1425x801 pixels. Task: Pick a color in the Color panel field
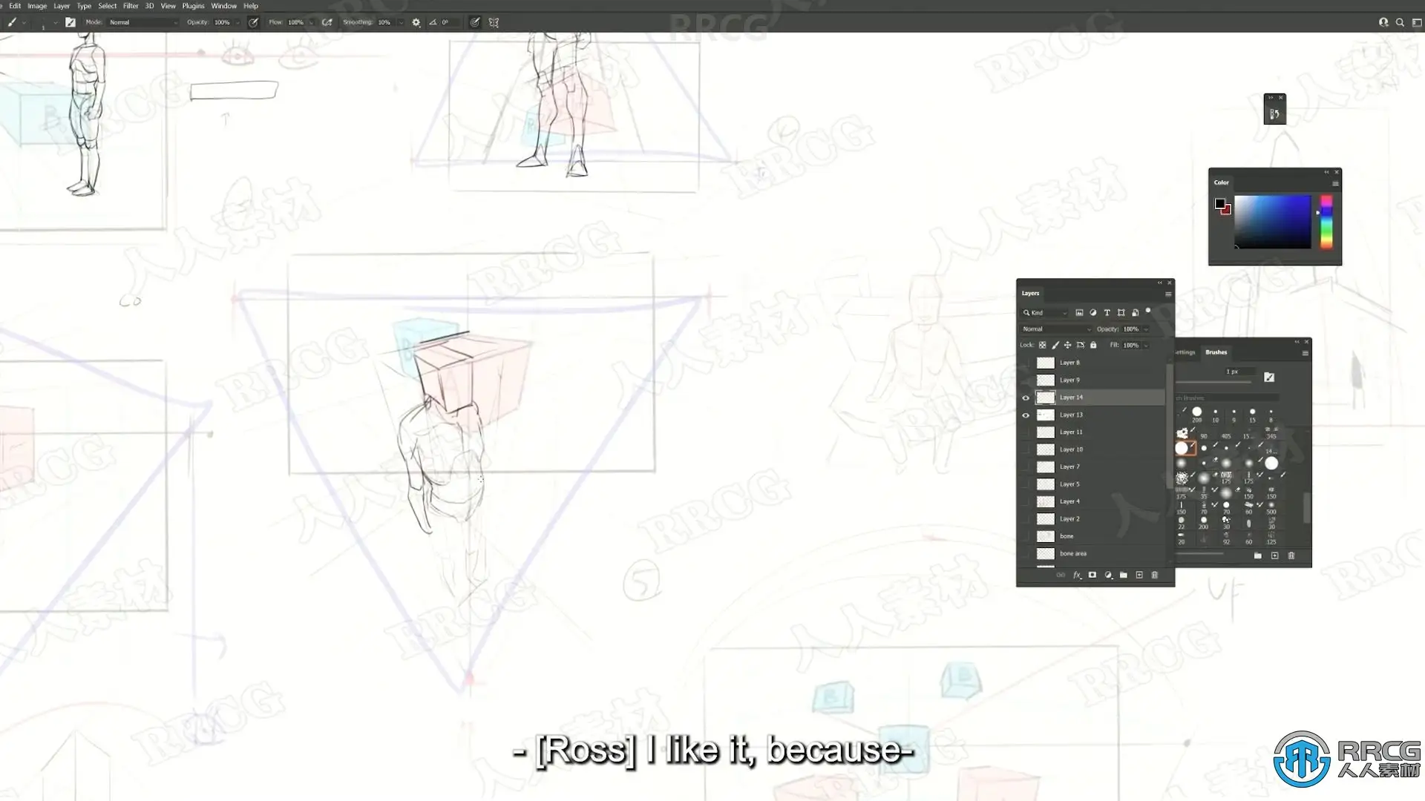click(x=1272, y=222)
